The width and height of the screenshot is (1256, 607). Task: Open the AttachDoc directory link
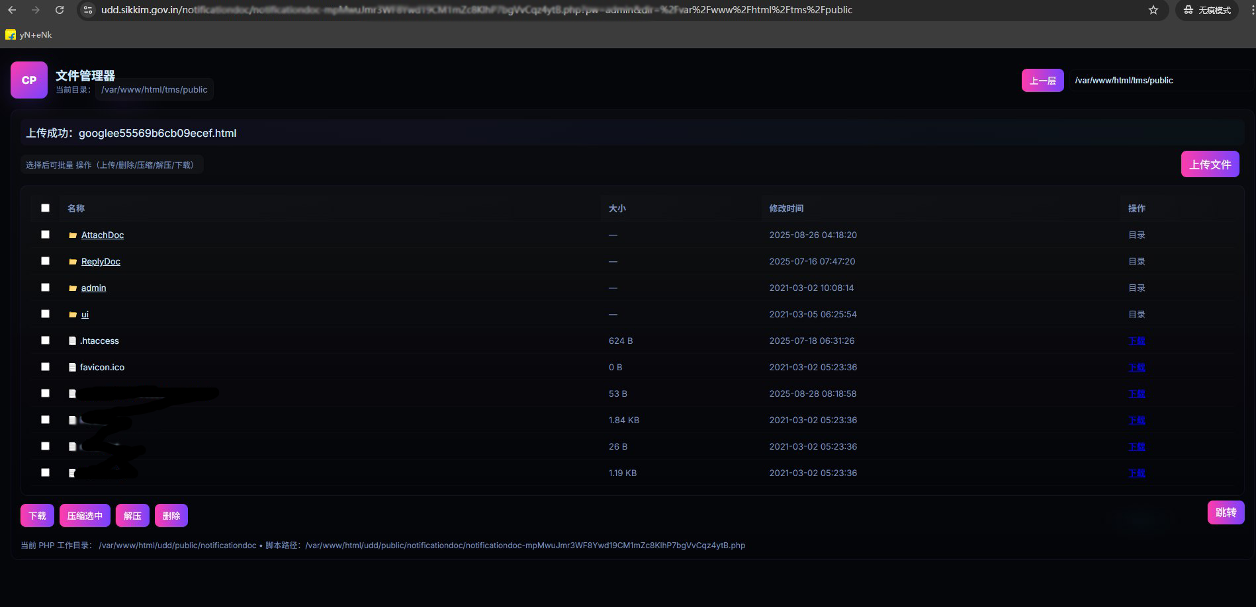[x=103, y=235]
